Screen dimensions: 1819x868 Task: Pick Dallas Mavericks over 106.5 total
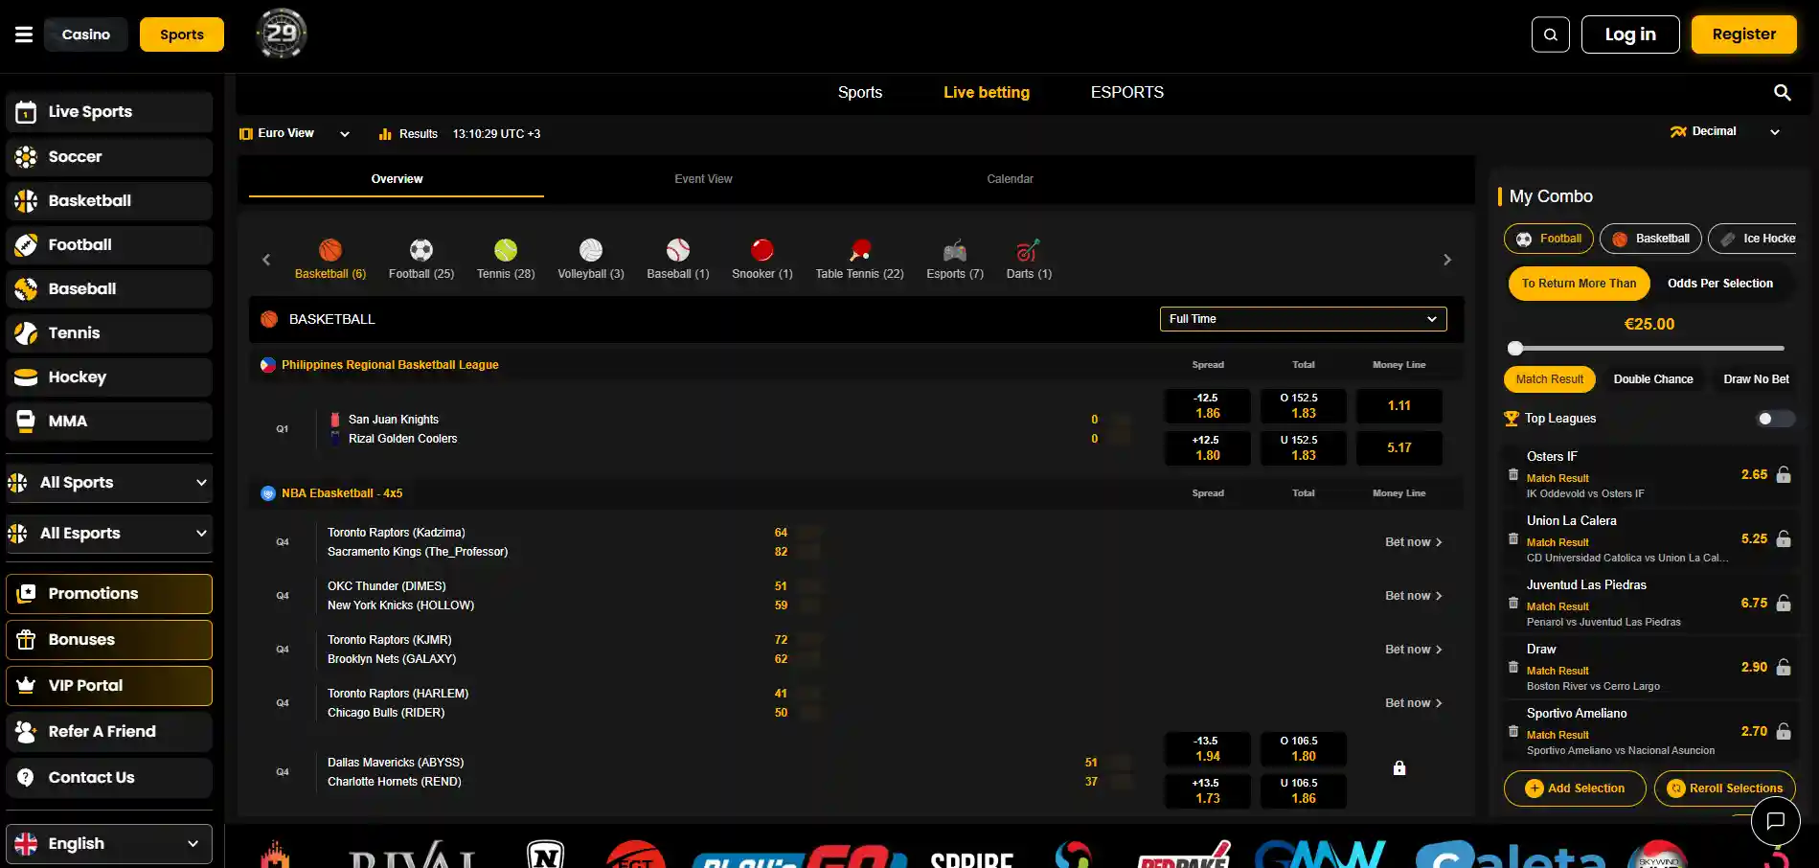1303,749
